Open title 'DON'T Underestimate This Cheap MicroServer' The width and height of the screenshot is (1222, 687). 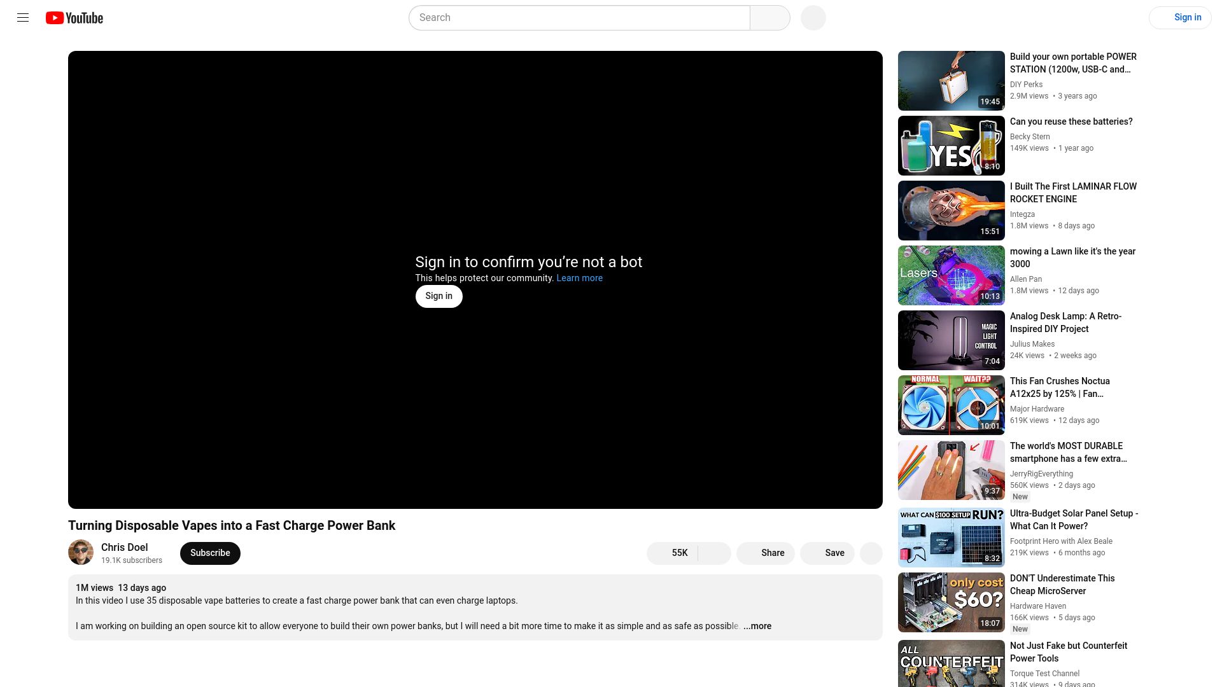point(1062,585)
